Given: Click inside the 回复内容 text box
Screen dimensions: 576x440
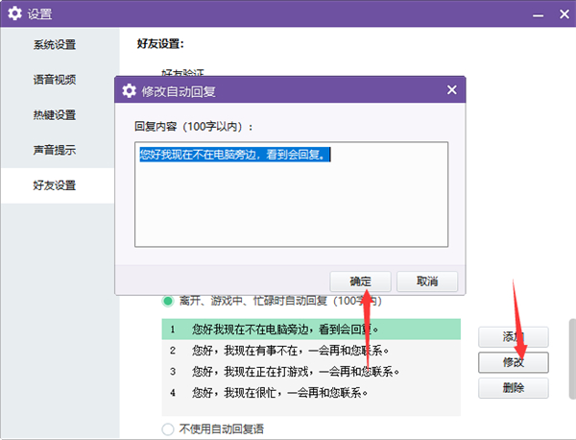Looking at the screenshot, I should [292, 200].
